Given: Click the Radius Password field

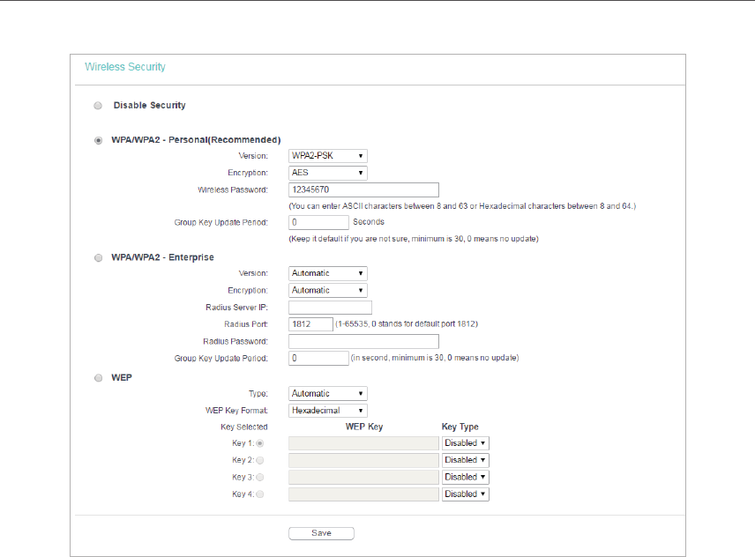Looking at the screenshot, I should (x=363, y=341).
